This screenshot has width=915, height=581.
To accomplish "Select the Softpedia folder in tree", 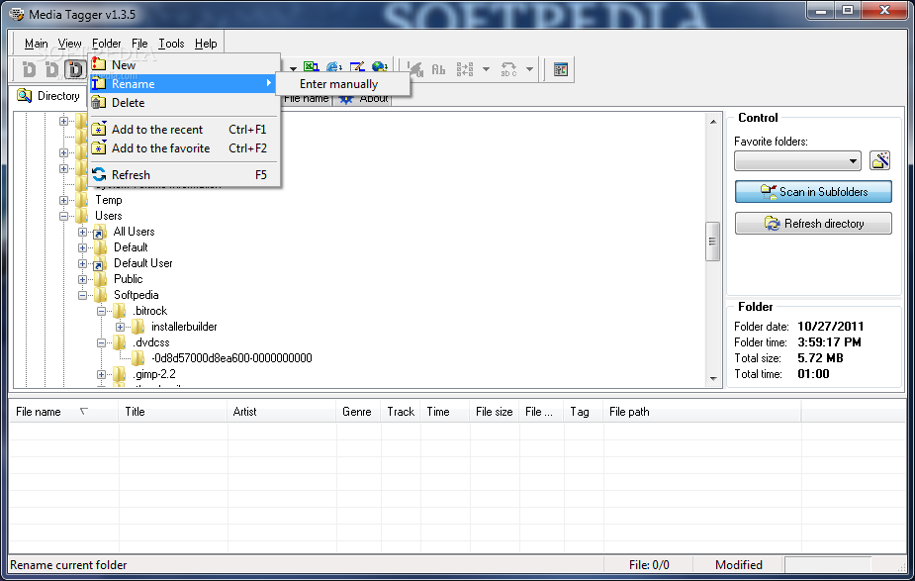I will (136, 295).
